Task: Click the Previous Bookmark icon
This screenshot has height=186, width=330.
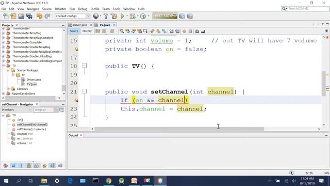Action: pos(153,31)
